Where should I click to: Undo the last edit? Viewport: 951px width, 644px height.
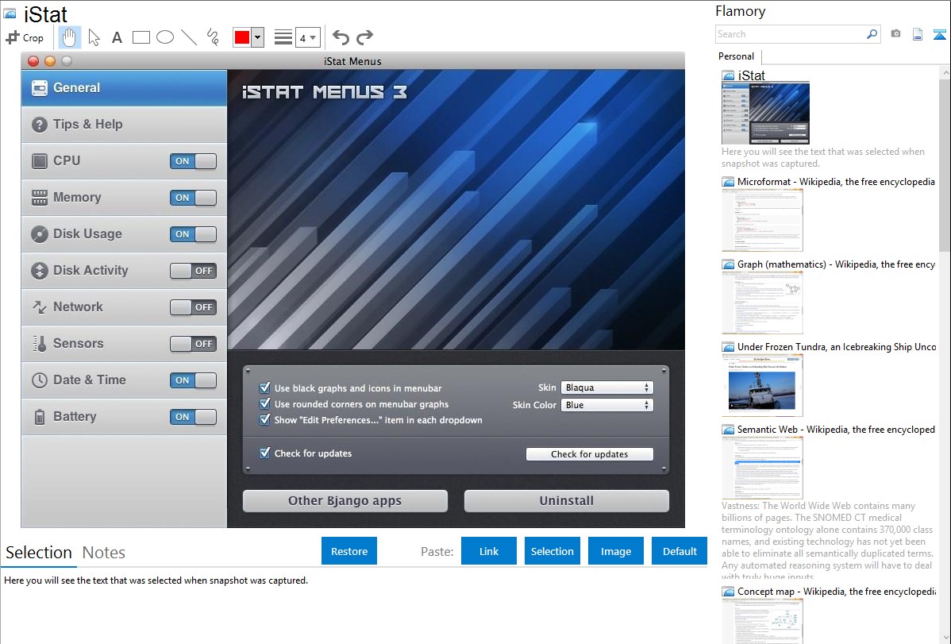(x=341, y=37)
